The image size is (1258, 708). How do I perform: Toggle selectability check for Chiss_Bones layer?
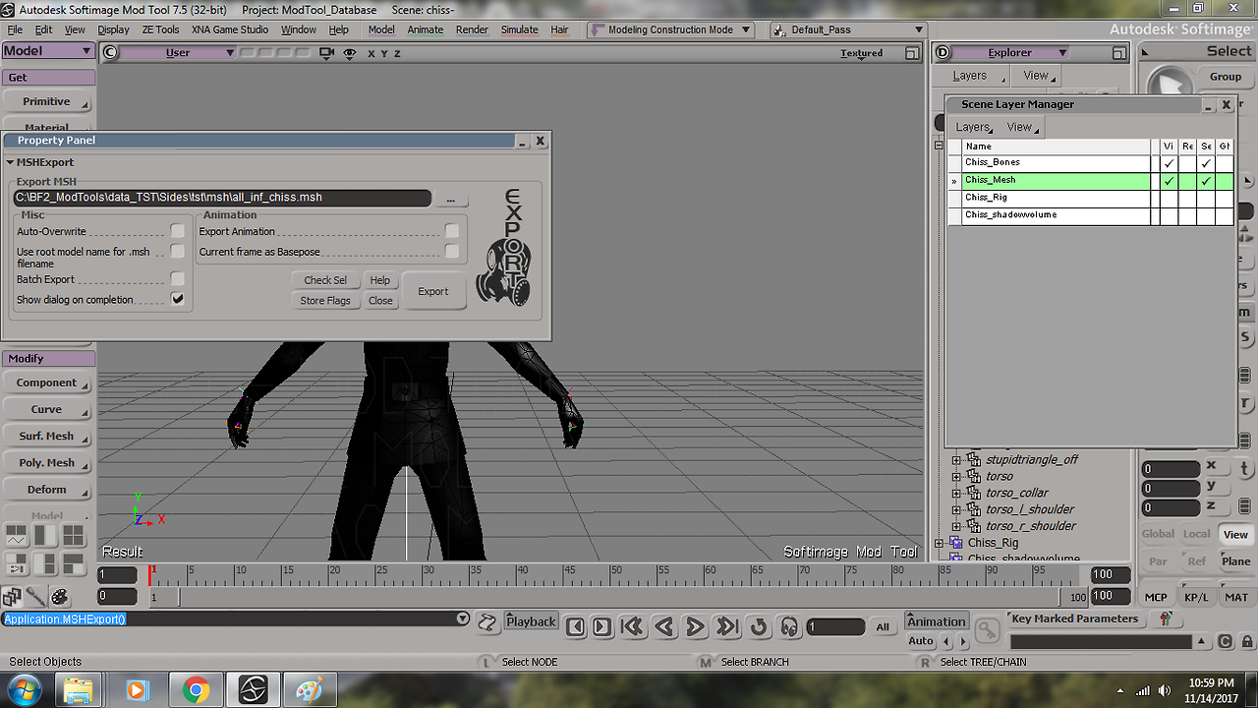click(x=1206, y=163)
